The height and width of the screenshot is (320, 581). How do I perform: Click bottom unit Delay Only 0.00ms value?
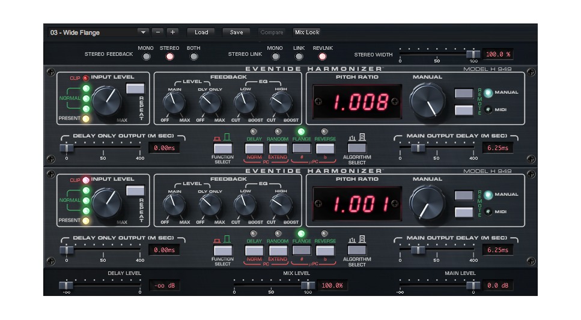[x=164, y=250]
